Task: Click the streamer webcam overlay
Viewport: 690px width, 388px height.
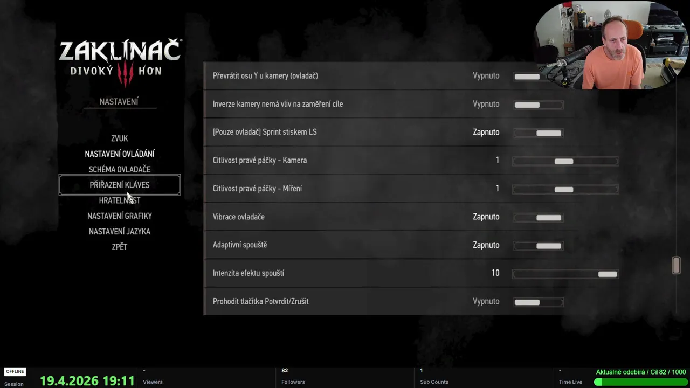Action: [x=612, y=46]
